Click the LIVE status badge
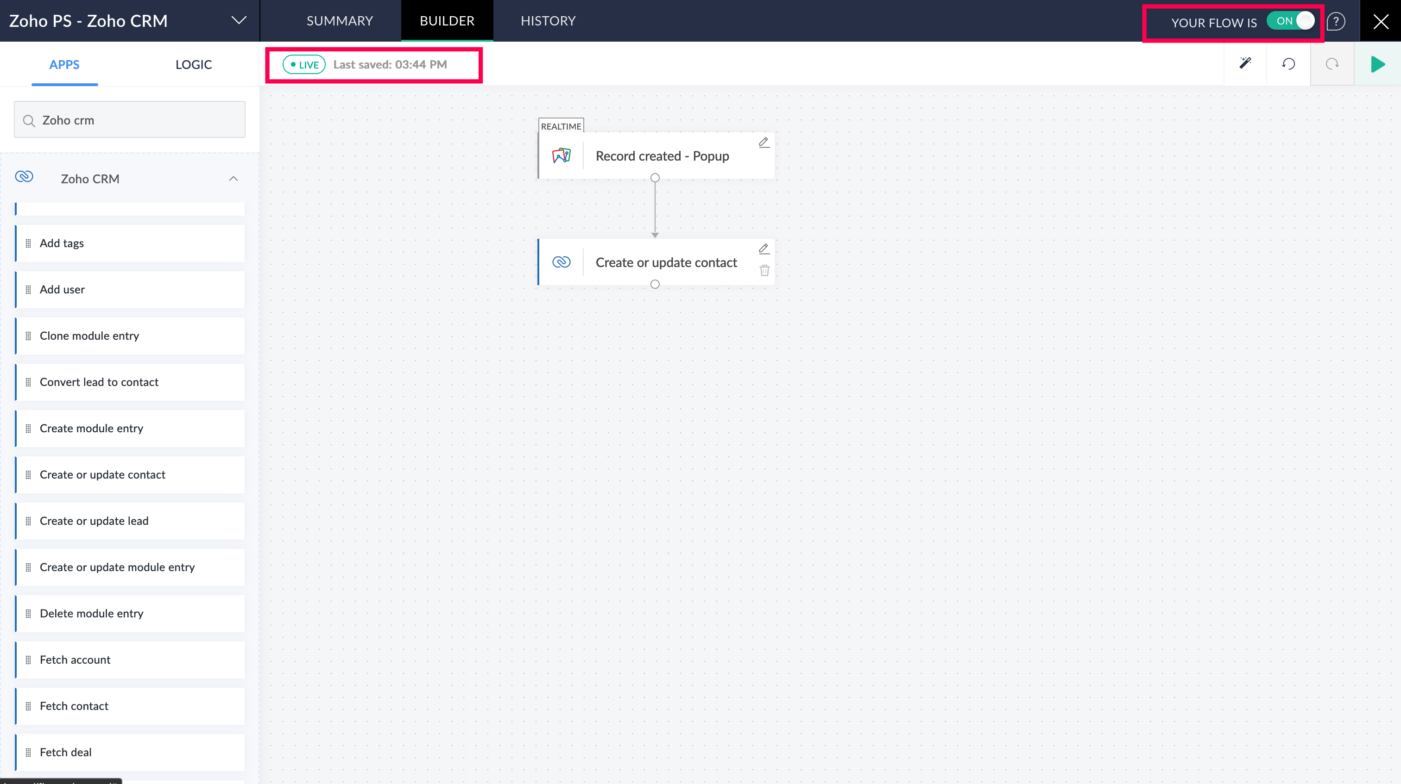1401x784 pixels. tap(304, 65)
